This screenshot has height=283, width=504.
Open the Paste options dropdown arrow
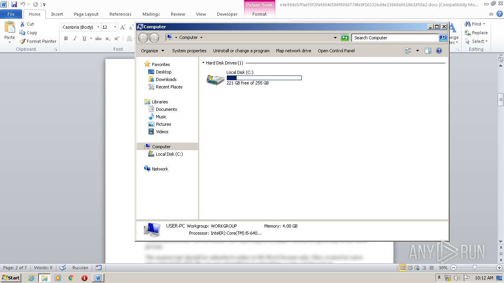9,42
